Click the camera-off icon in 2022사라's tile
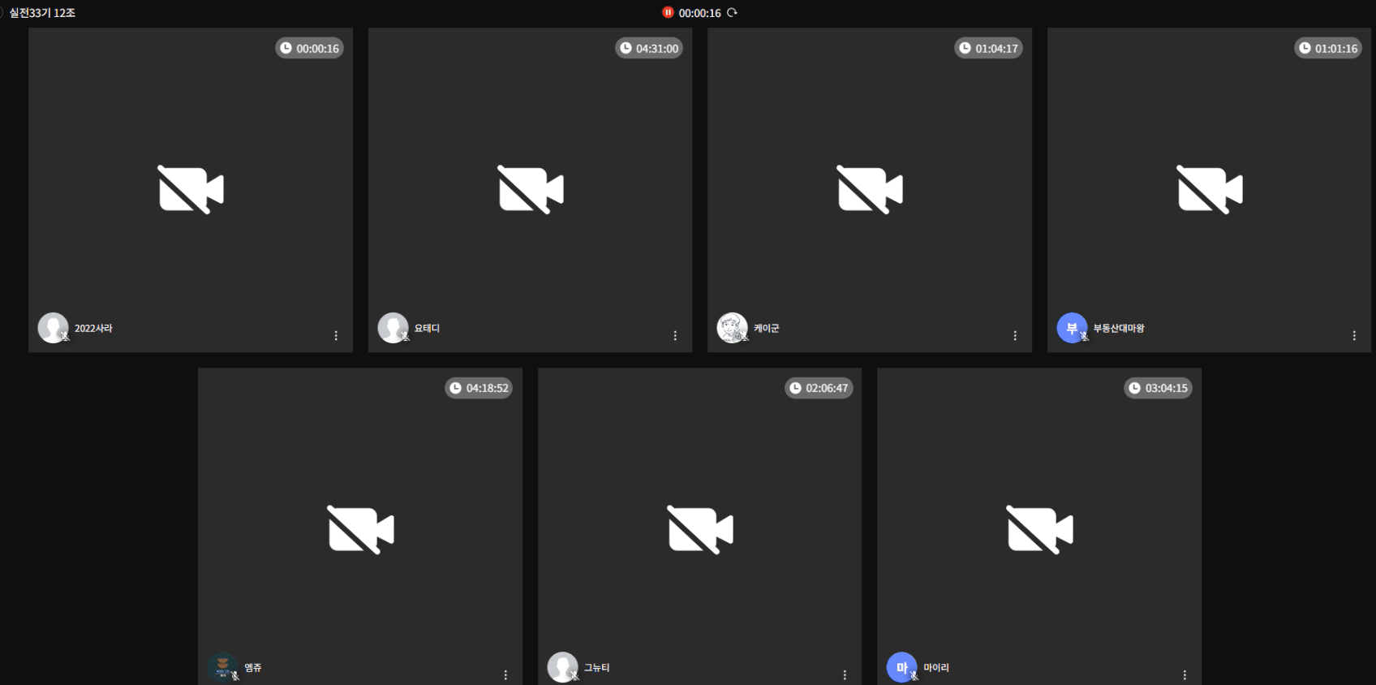1376x685 pixels. [191, 190]
